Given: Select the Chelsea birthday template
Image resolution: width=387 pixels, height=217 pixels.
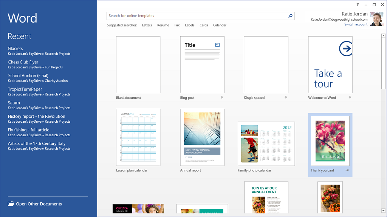Looking at the screenshot, I should point(138,209).
